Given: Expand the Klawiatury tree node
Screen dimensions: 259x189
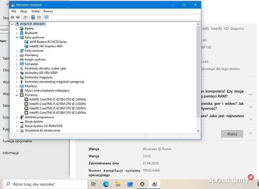Looking at the screenshot, I should 17,55.
